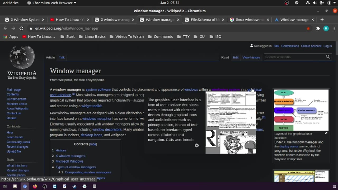Click the red bookmark star icon
The height and width of the screenshot is (190, 338).
(x=308, y=28)
